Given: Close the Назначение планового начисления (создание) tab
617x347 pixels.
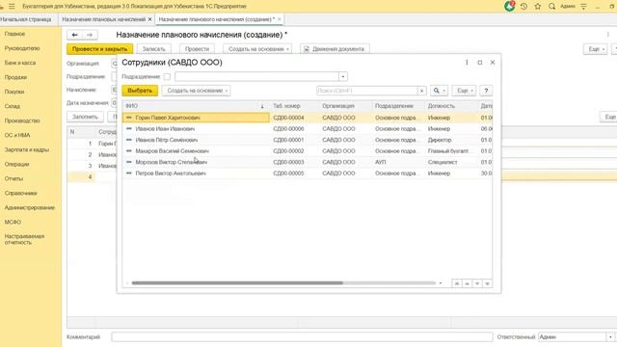Looking at the screenshot, I should click(x=280, y=19).
